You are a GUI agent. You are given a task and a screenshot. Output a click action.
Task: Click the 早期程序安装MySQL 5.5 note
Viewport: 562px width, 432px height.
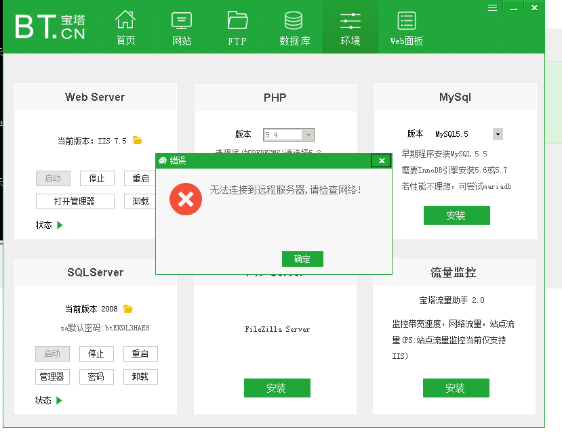point(445,154)
